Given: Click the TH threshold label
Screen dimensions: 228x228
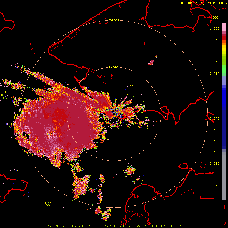Looking at the screenshot, I should (x=218, y=197).
